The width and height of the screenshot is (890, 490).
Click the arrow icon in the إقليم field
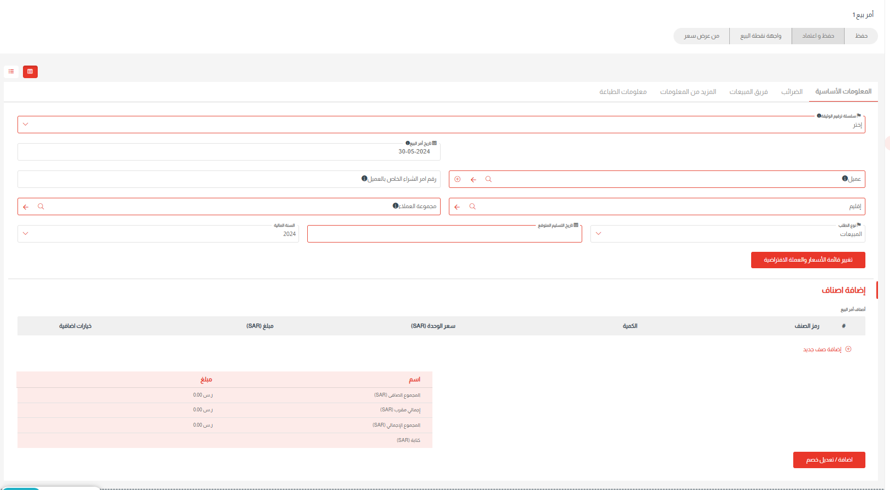[x=457, y=206]
